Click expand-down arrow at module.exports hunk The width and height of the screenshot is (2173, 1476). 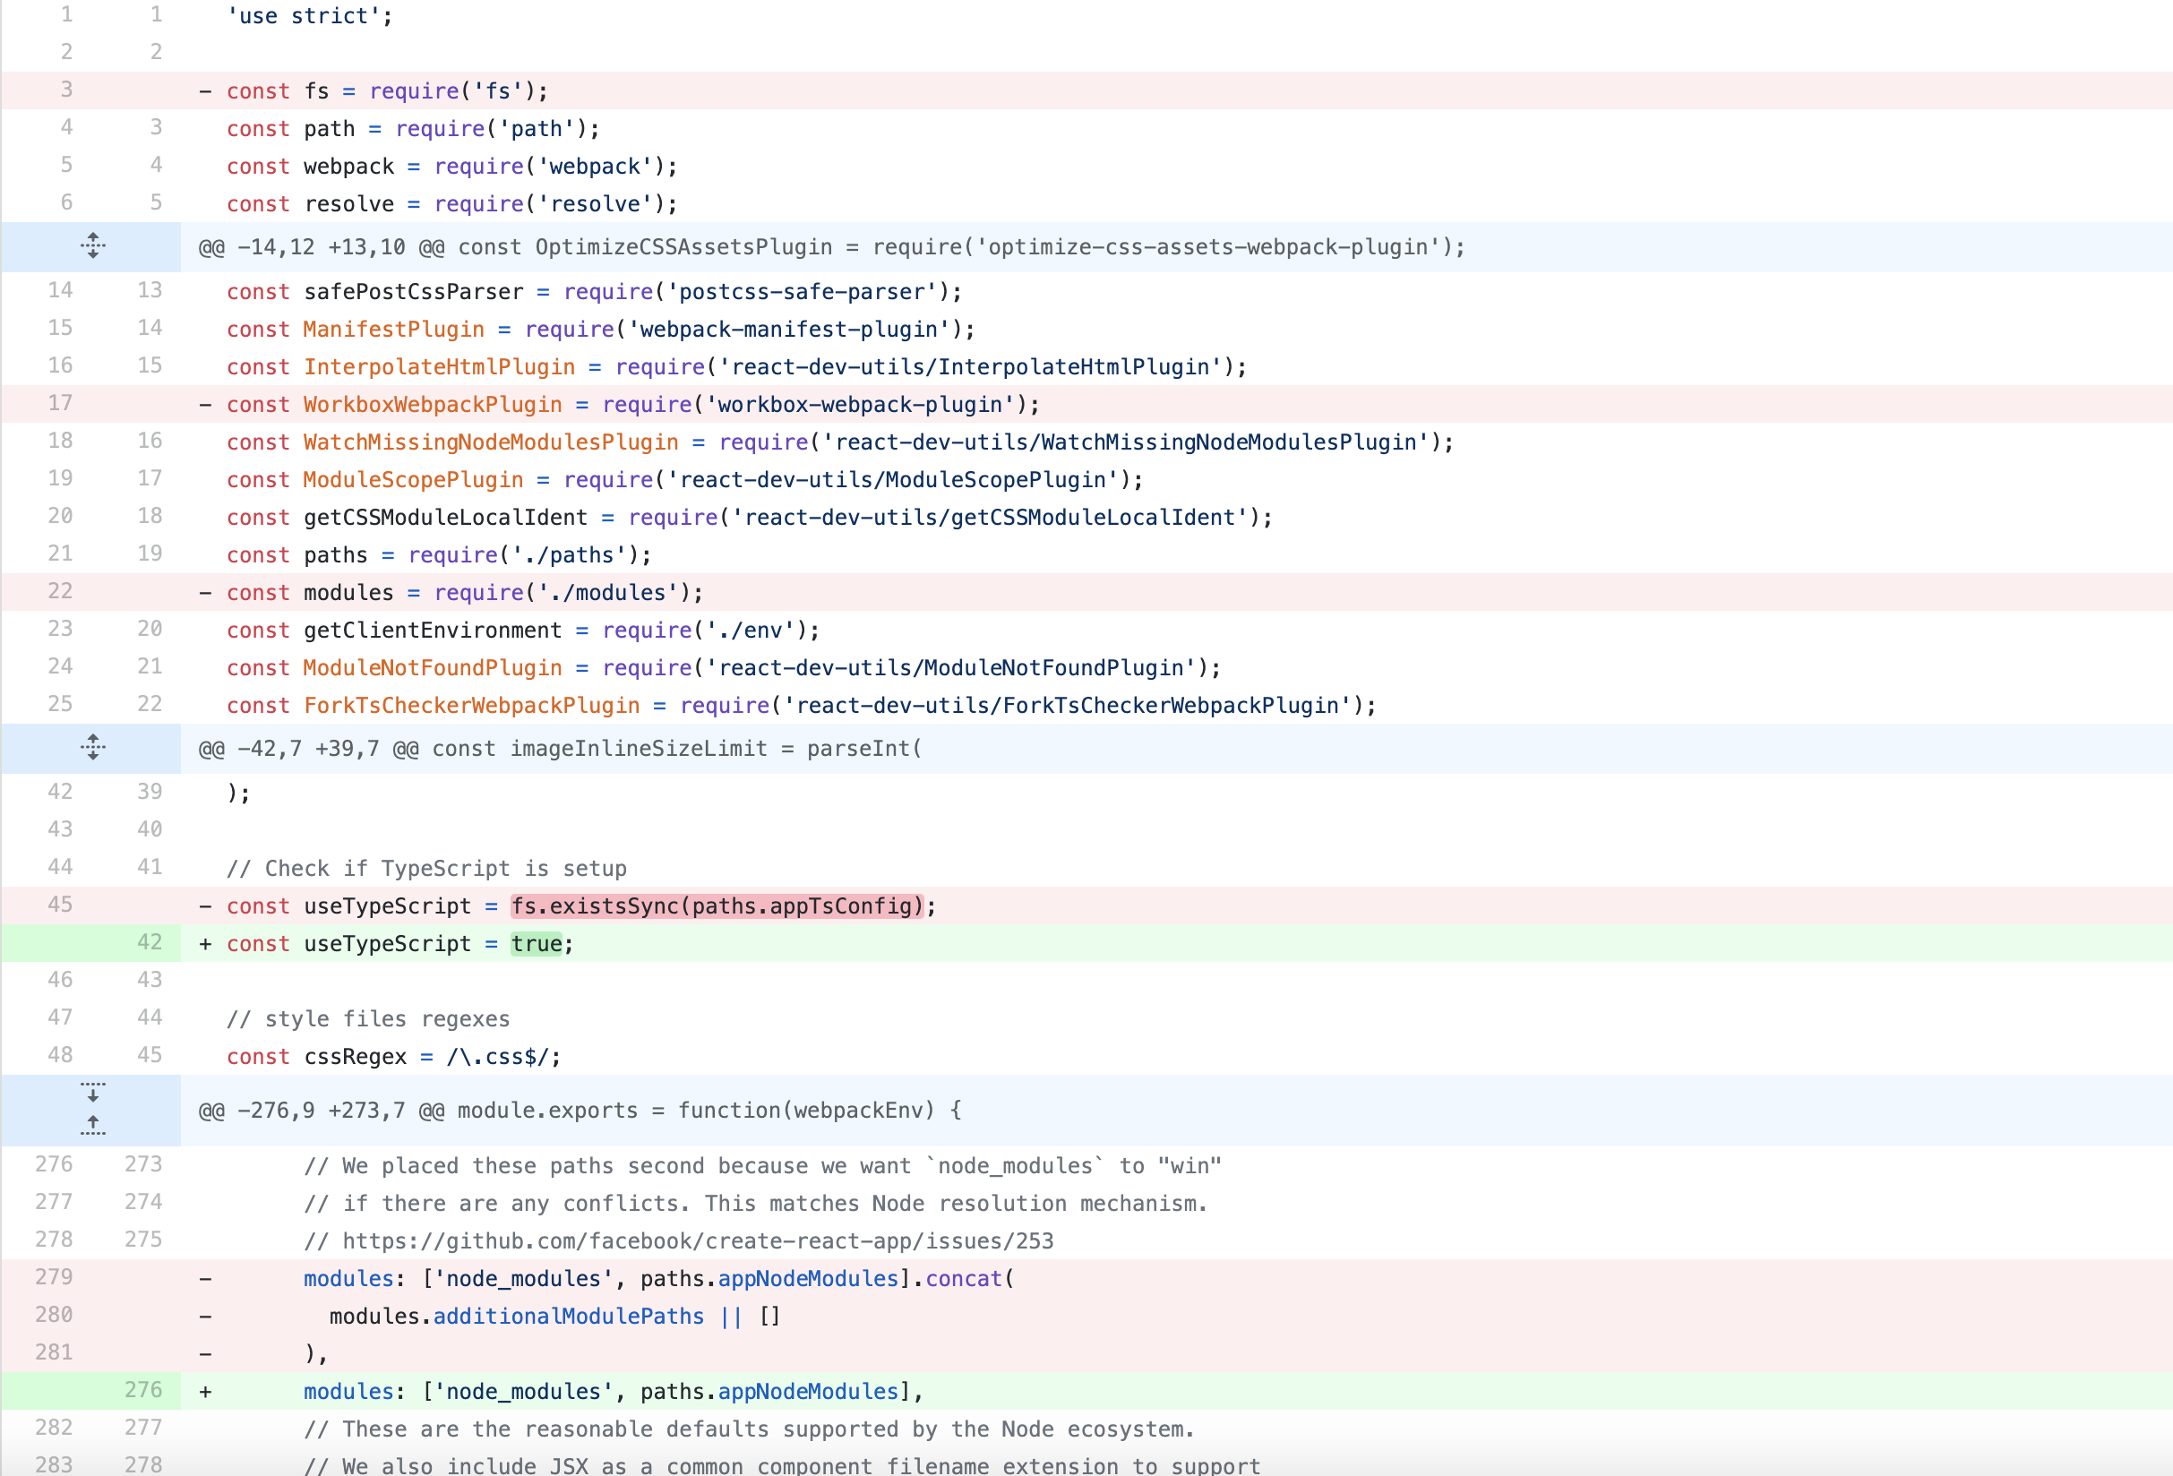pyautogui.click(x=91, y=1093)
